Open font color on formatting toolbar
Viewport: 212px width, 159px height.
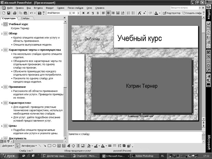[156, 13]
